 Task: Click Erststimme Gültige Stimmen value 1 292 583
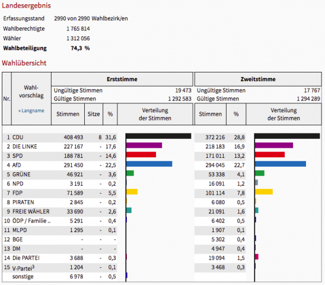[x=180, y=99]
